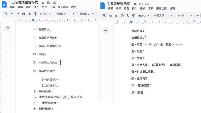Open search tool in left document toolbar
The height and width of the screenshot is (113, 201).
pos(6,14)
